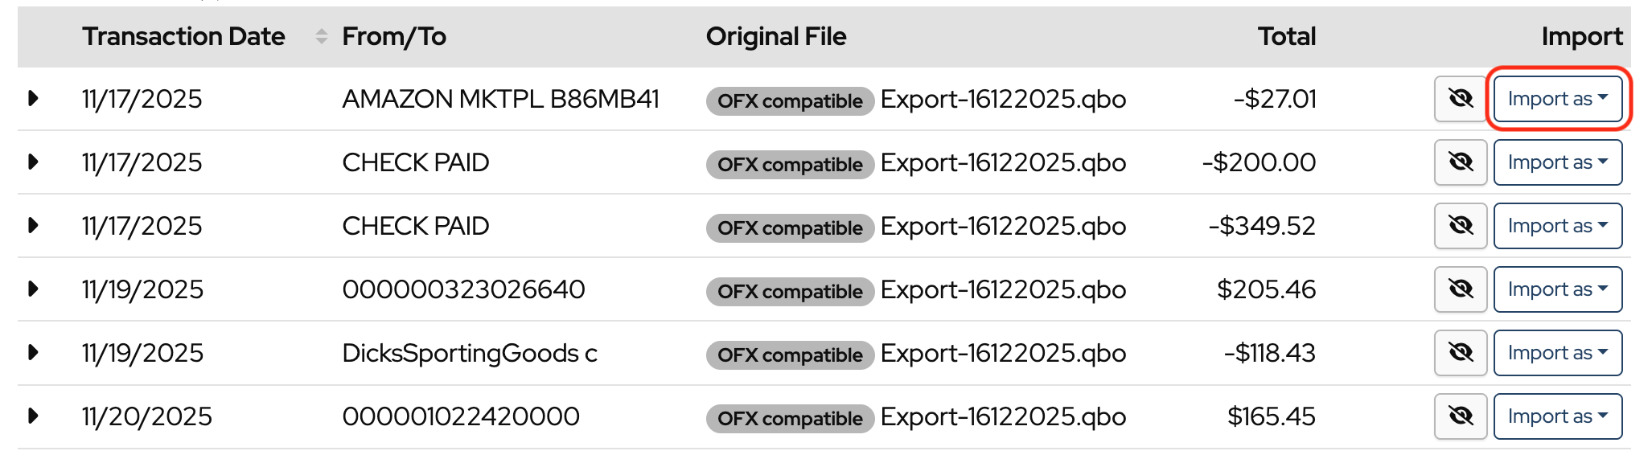Hide the -$200.00 CHECK PAID transaction

(1460, 162)
